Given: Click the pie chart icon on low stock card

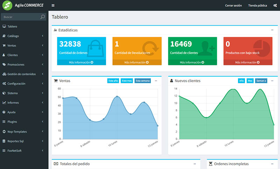Looking at the screenshot, I should [x=261, y=48].
